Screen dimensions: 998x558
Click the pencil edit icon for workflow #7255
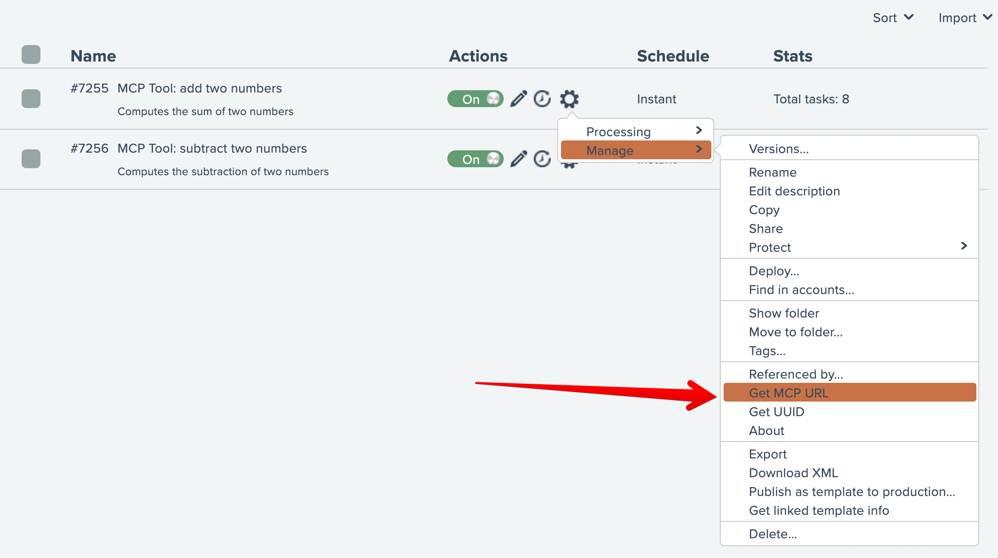[x=519, y=99]
